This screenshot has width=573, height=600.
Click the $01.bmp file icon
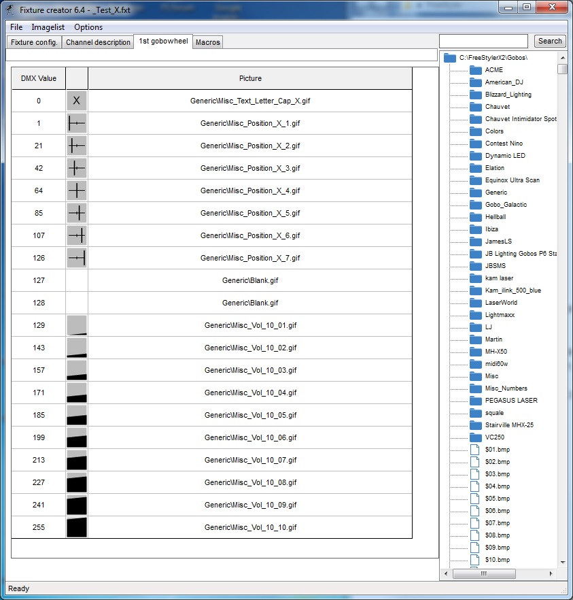coord(475,450)
